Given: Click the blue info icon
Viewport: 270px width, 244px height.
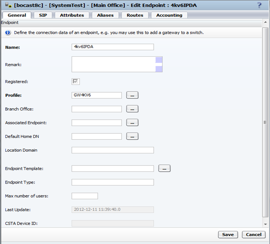Looking at the screenshot, I should click(x=8, y=33).
